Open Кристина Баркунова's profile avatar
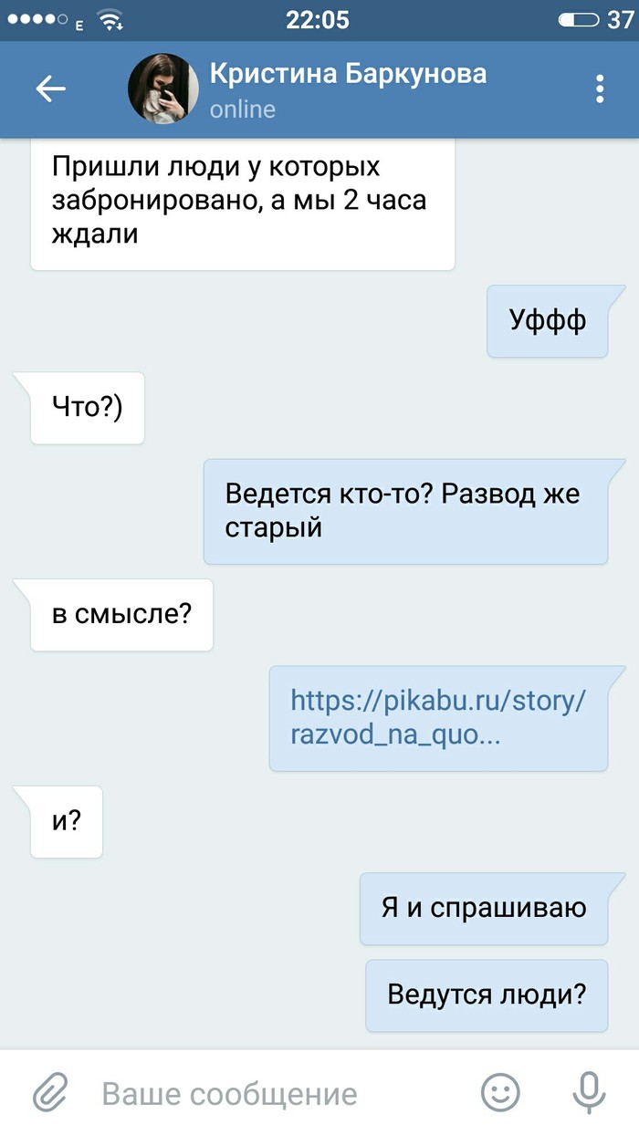This screenshot has width=639, height=1135. click(162, 89)
